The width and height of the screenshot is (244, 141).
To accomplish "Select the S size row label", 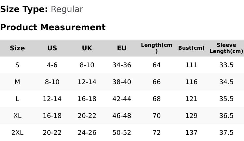I will (x=17, y=65).
